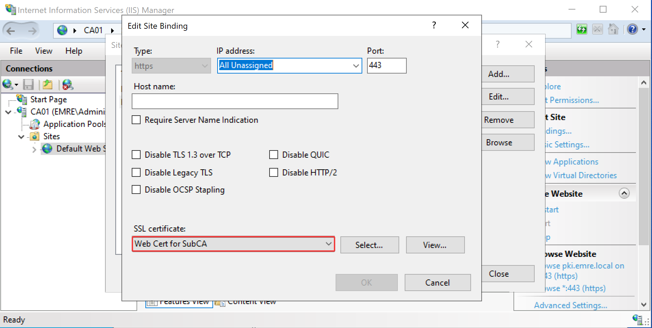The height and width of the screenshot is (328, 652).
Task: Click the delete connection icon in Connections
Action: tap(67, 84)
